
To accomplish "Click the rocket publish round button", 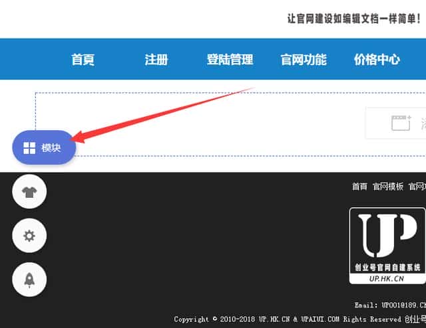I will (29, 280).
